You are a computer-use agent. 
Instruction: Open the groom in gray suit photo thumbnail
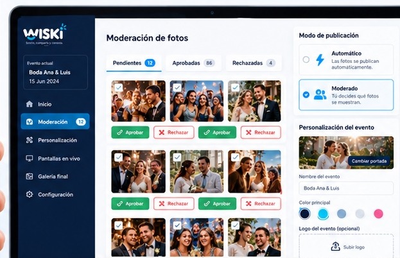[196, 171]
